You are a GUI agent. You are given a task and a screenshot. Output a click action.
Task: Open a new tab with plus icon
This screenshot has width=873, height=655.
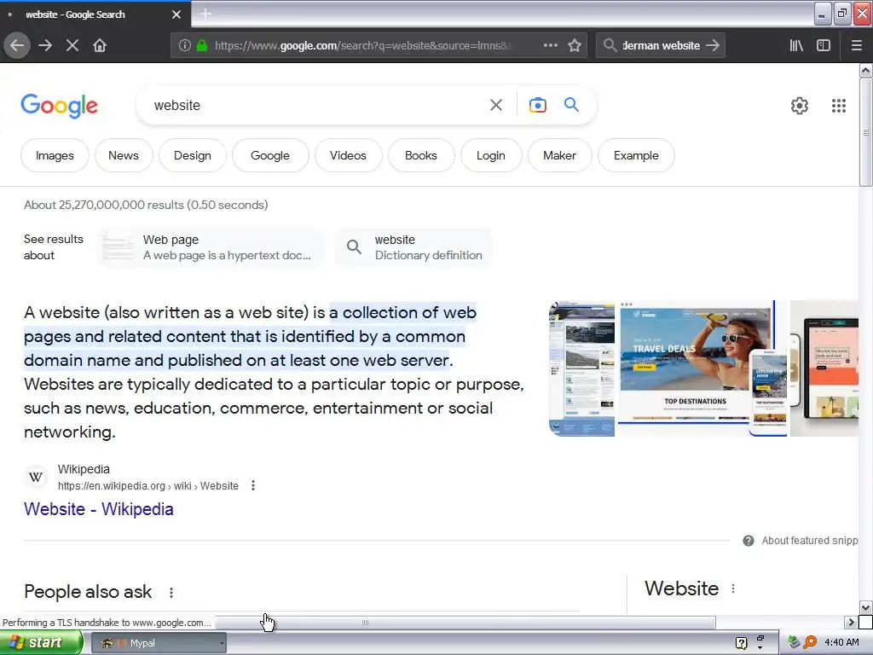pos(205,14)
